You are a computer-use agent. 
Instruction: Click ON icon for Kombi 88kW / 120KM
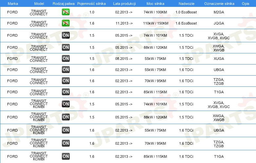pos(65,117)
